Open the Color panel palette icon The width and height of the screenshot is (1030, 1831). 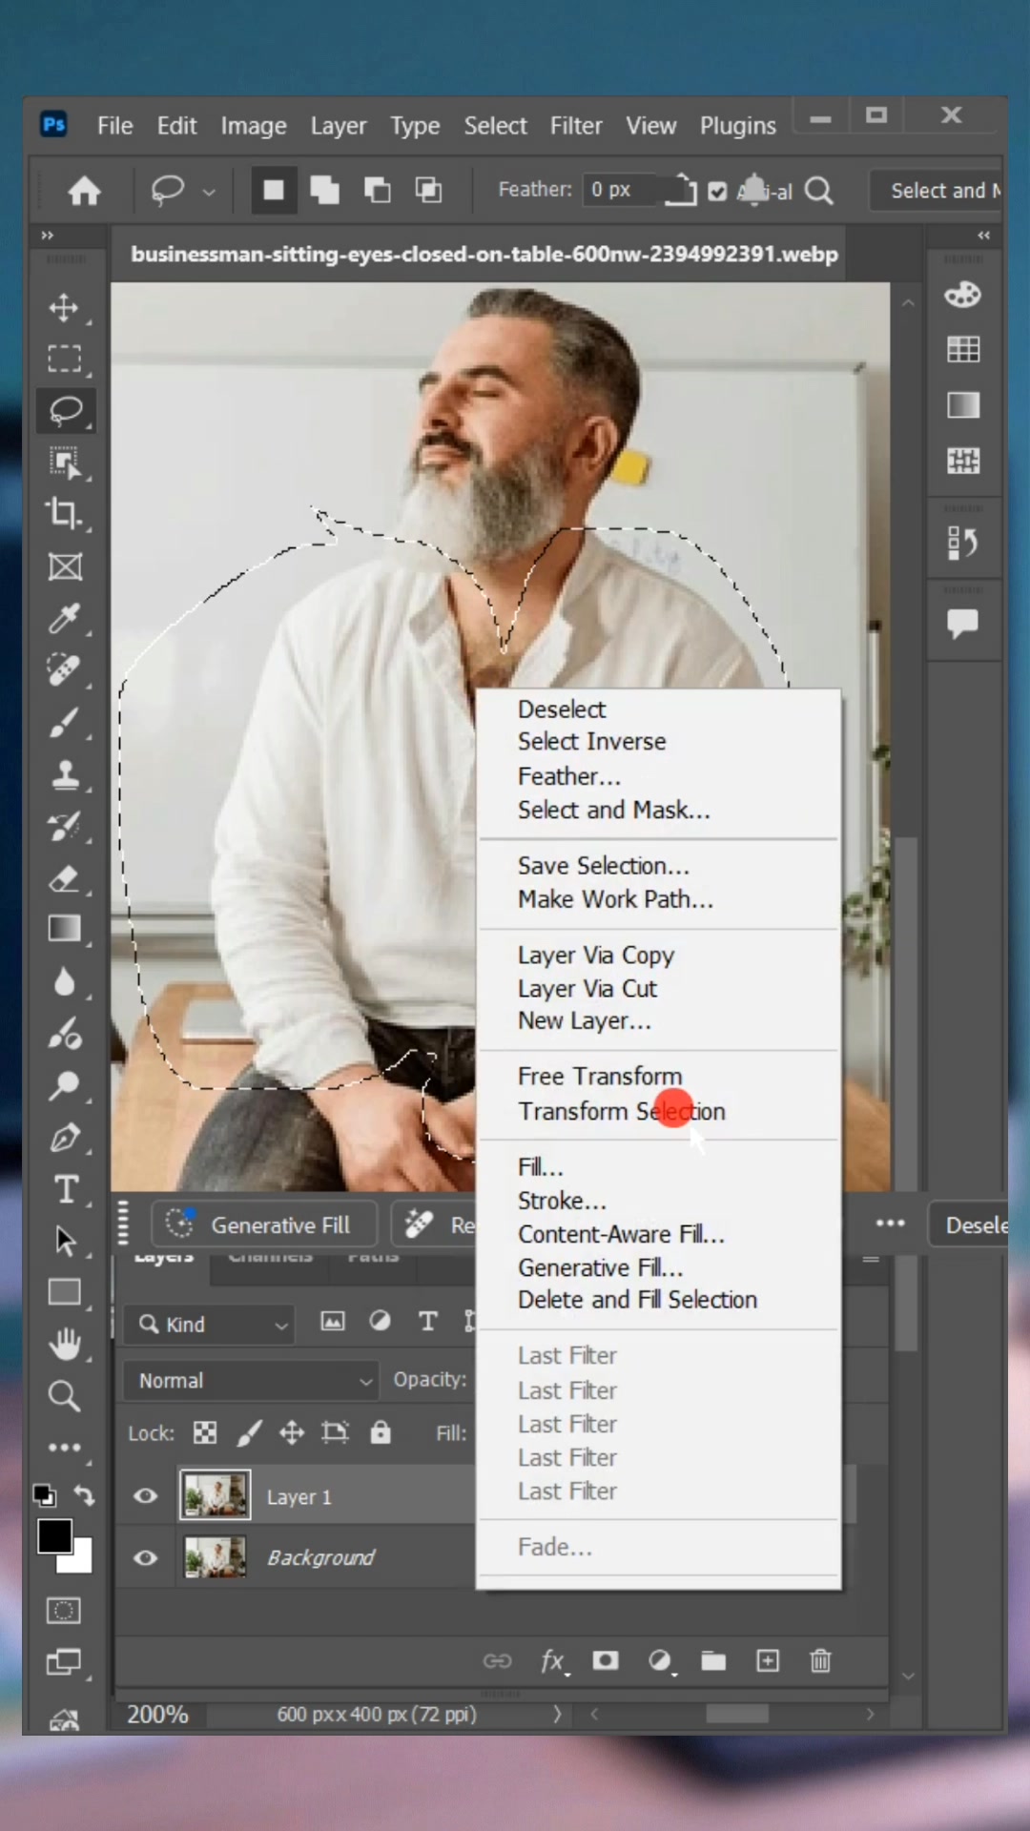[x=962, y=294]
